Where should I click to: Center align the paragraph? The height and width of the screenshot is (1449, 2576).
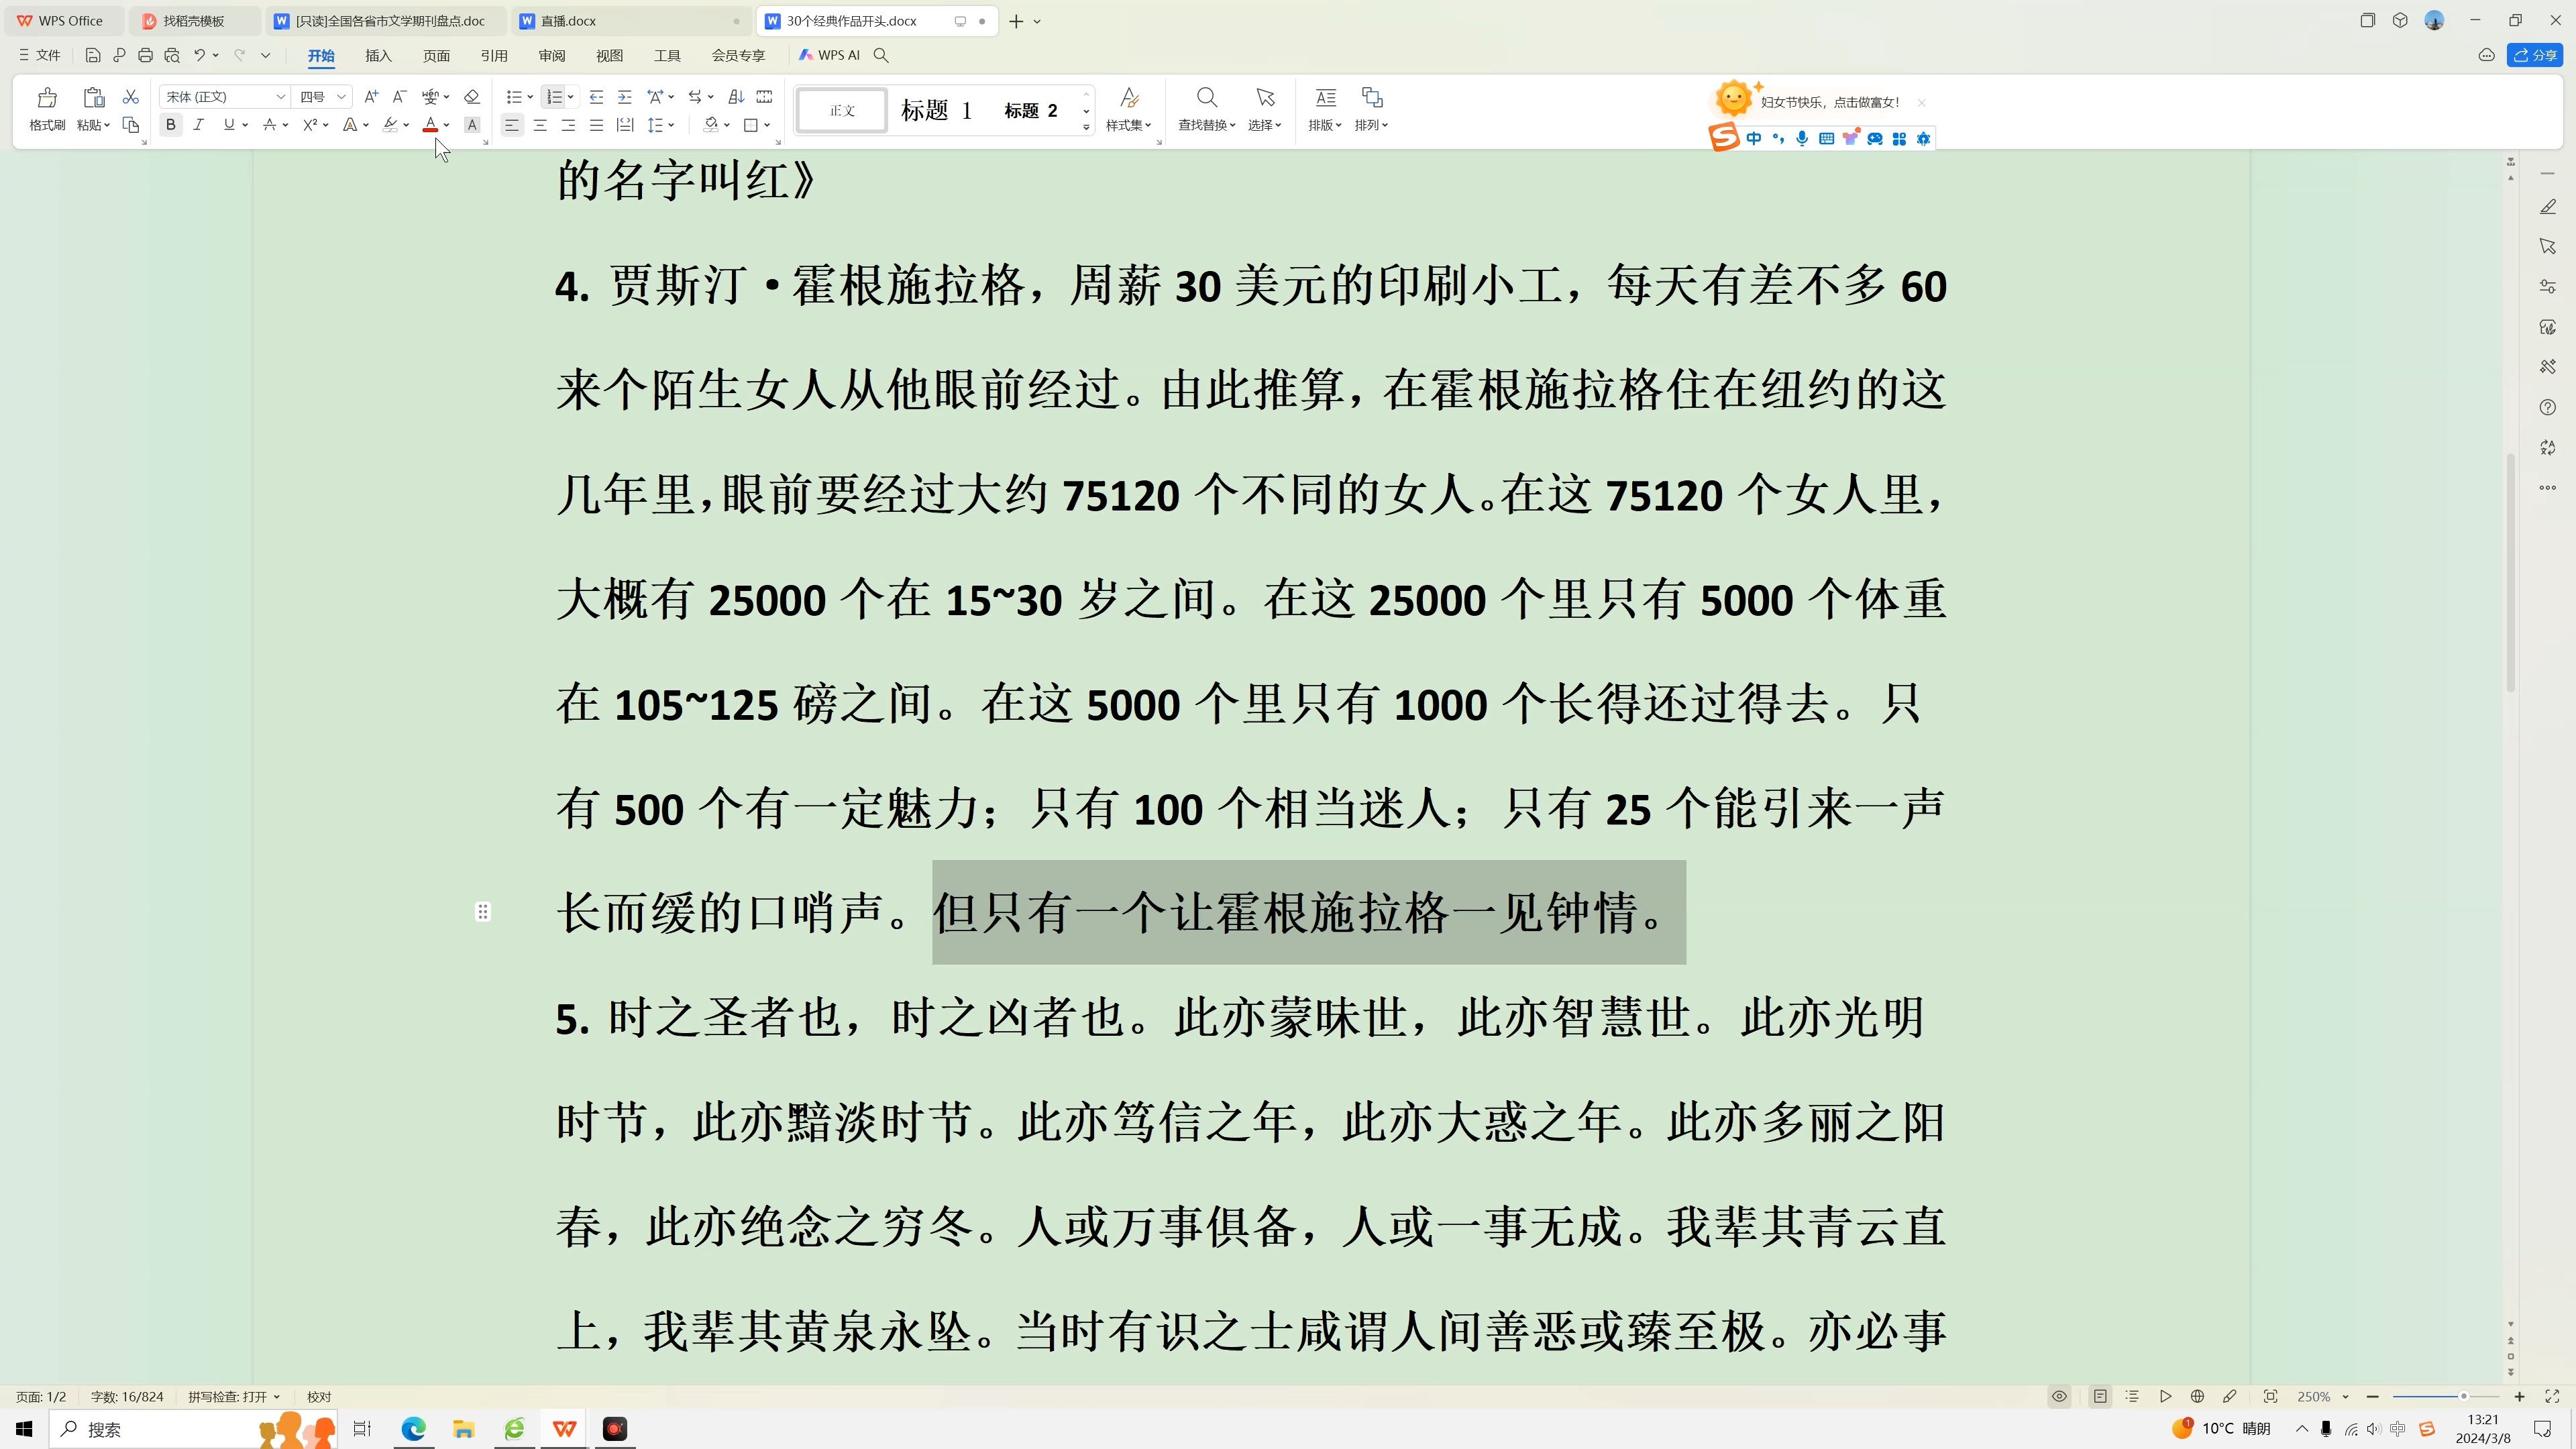click(x=540, y=125)
